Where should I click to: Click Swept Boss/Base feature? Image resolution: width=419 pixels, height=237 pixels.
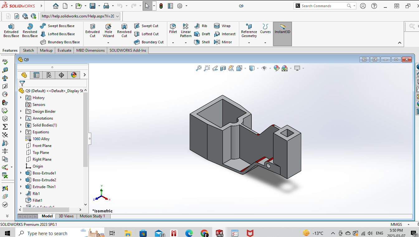coord(58,26)
